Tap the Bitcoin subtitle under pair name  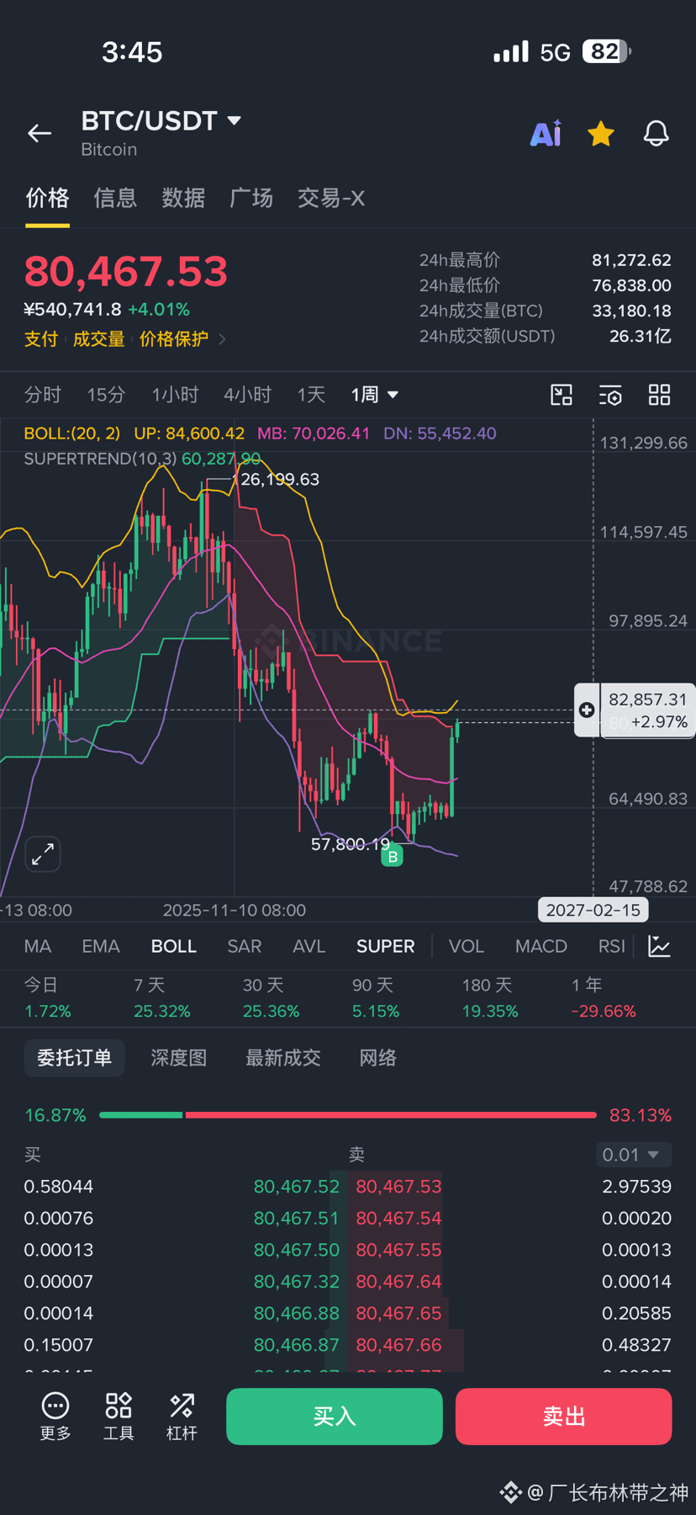(109, 150)
